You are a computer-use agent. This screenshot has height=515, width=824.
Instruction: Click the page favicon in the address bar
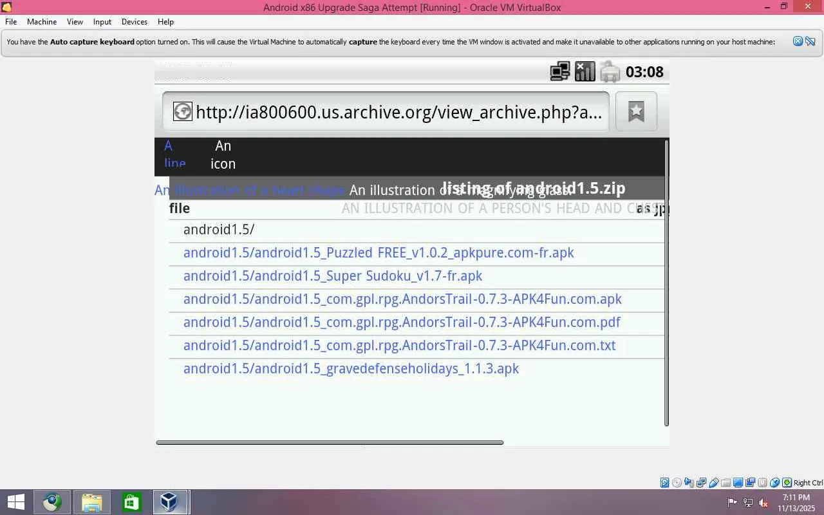[x=182, y=111]
